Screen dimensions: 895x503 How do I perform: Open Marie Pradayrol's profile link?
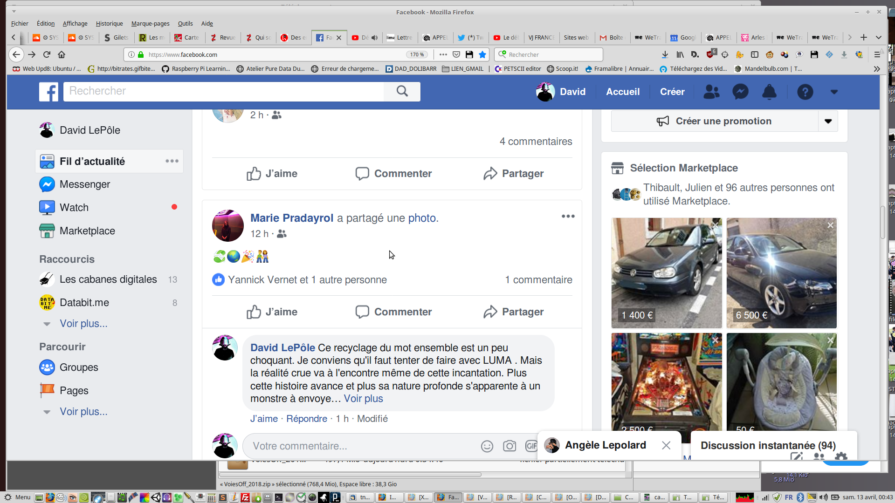(x=292, y=218)
